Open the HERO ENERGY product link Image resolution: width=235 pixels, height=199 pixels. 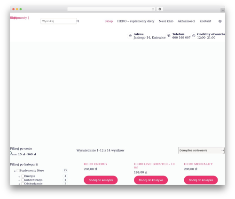(x=95, y=164)
